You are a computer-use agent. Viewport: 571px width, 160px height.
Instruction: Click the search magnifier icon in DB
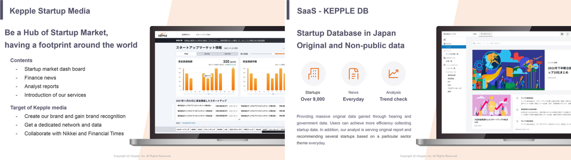point(474,43)
